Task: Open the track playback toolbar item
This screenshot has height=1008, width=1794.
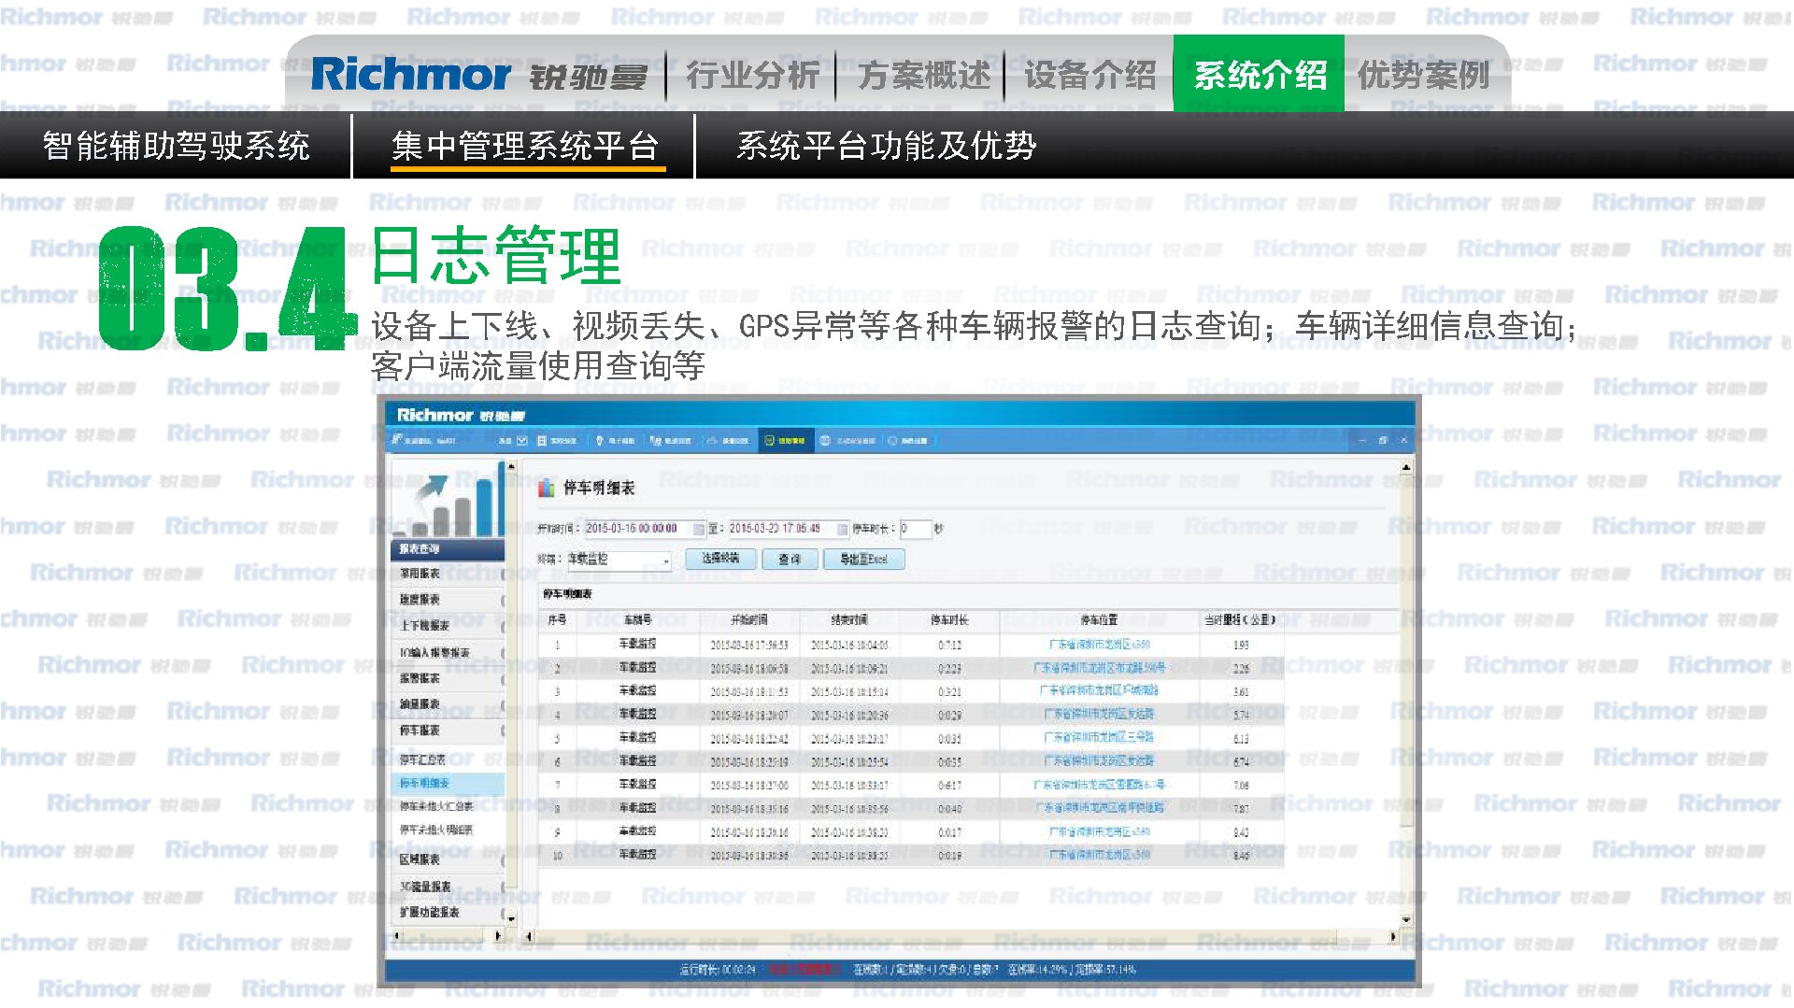Action: 670,440
